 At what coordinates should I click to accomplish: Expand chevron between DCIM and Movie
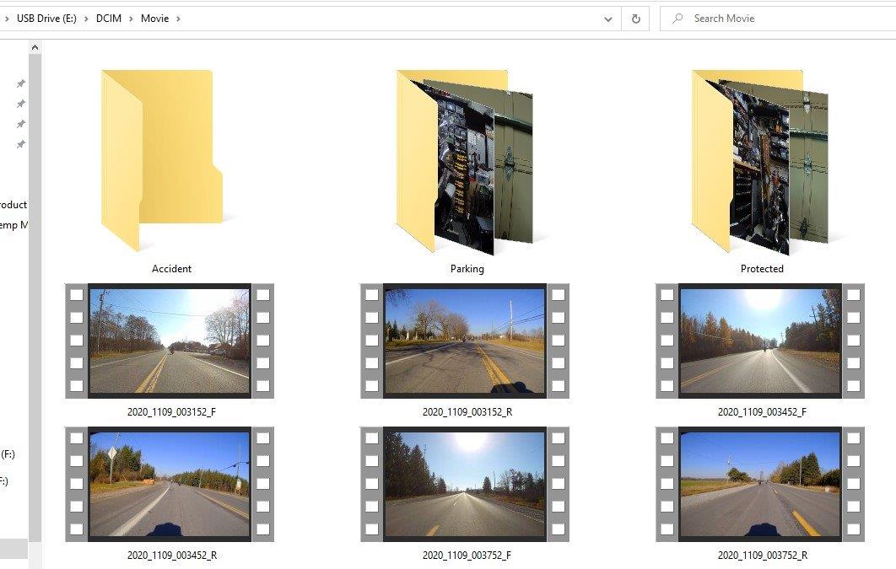pyautogui.click(x=131, y=19)
